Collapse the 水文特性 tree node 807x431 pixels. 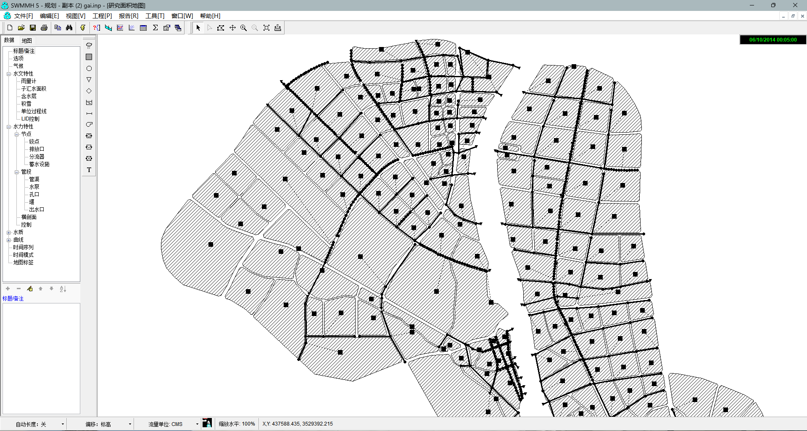pyautogui.click(x=8, y=74)
